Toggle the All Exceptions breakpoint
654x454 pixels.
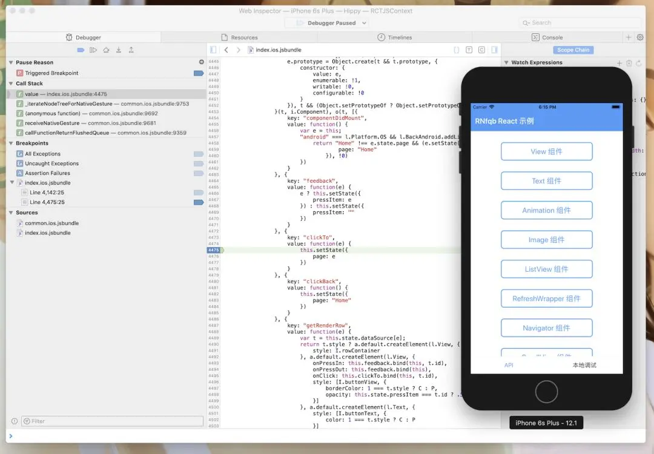pyautogui.click(x=199, y=154)
